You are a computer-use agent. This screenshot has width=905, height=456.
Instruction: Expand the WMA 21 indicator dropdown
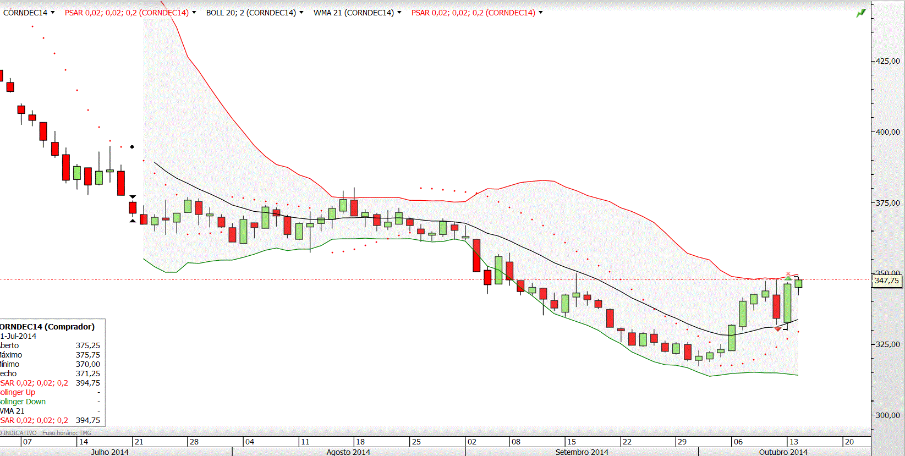coord(358,13)
